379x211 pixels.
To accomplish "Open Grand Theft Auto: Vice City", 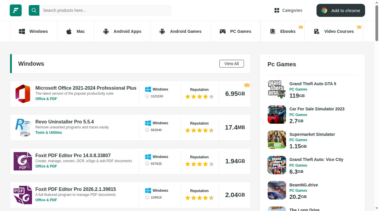I will click(x=316, y=160).
